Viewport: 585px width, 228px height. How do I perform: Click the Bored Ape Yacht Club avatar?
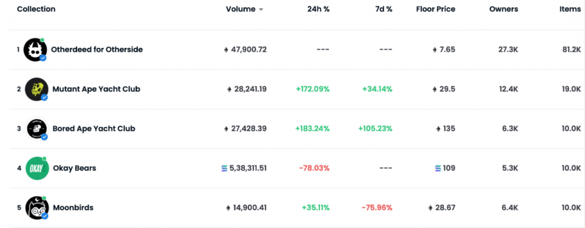pyautogui.click(x=35, y=129)
